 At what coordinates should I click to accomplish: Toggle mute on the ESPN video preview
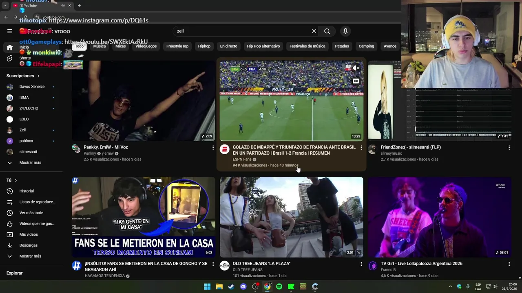tap(356, 68)
